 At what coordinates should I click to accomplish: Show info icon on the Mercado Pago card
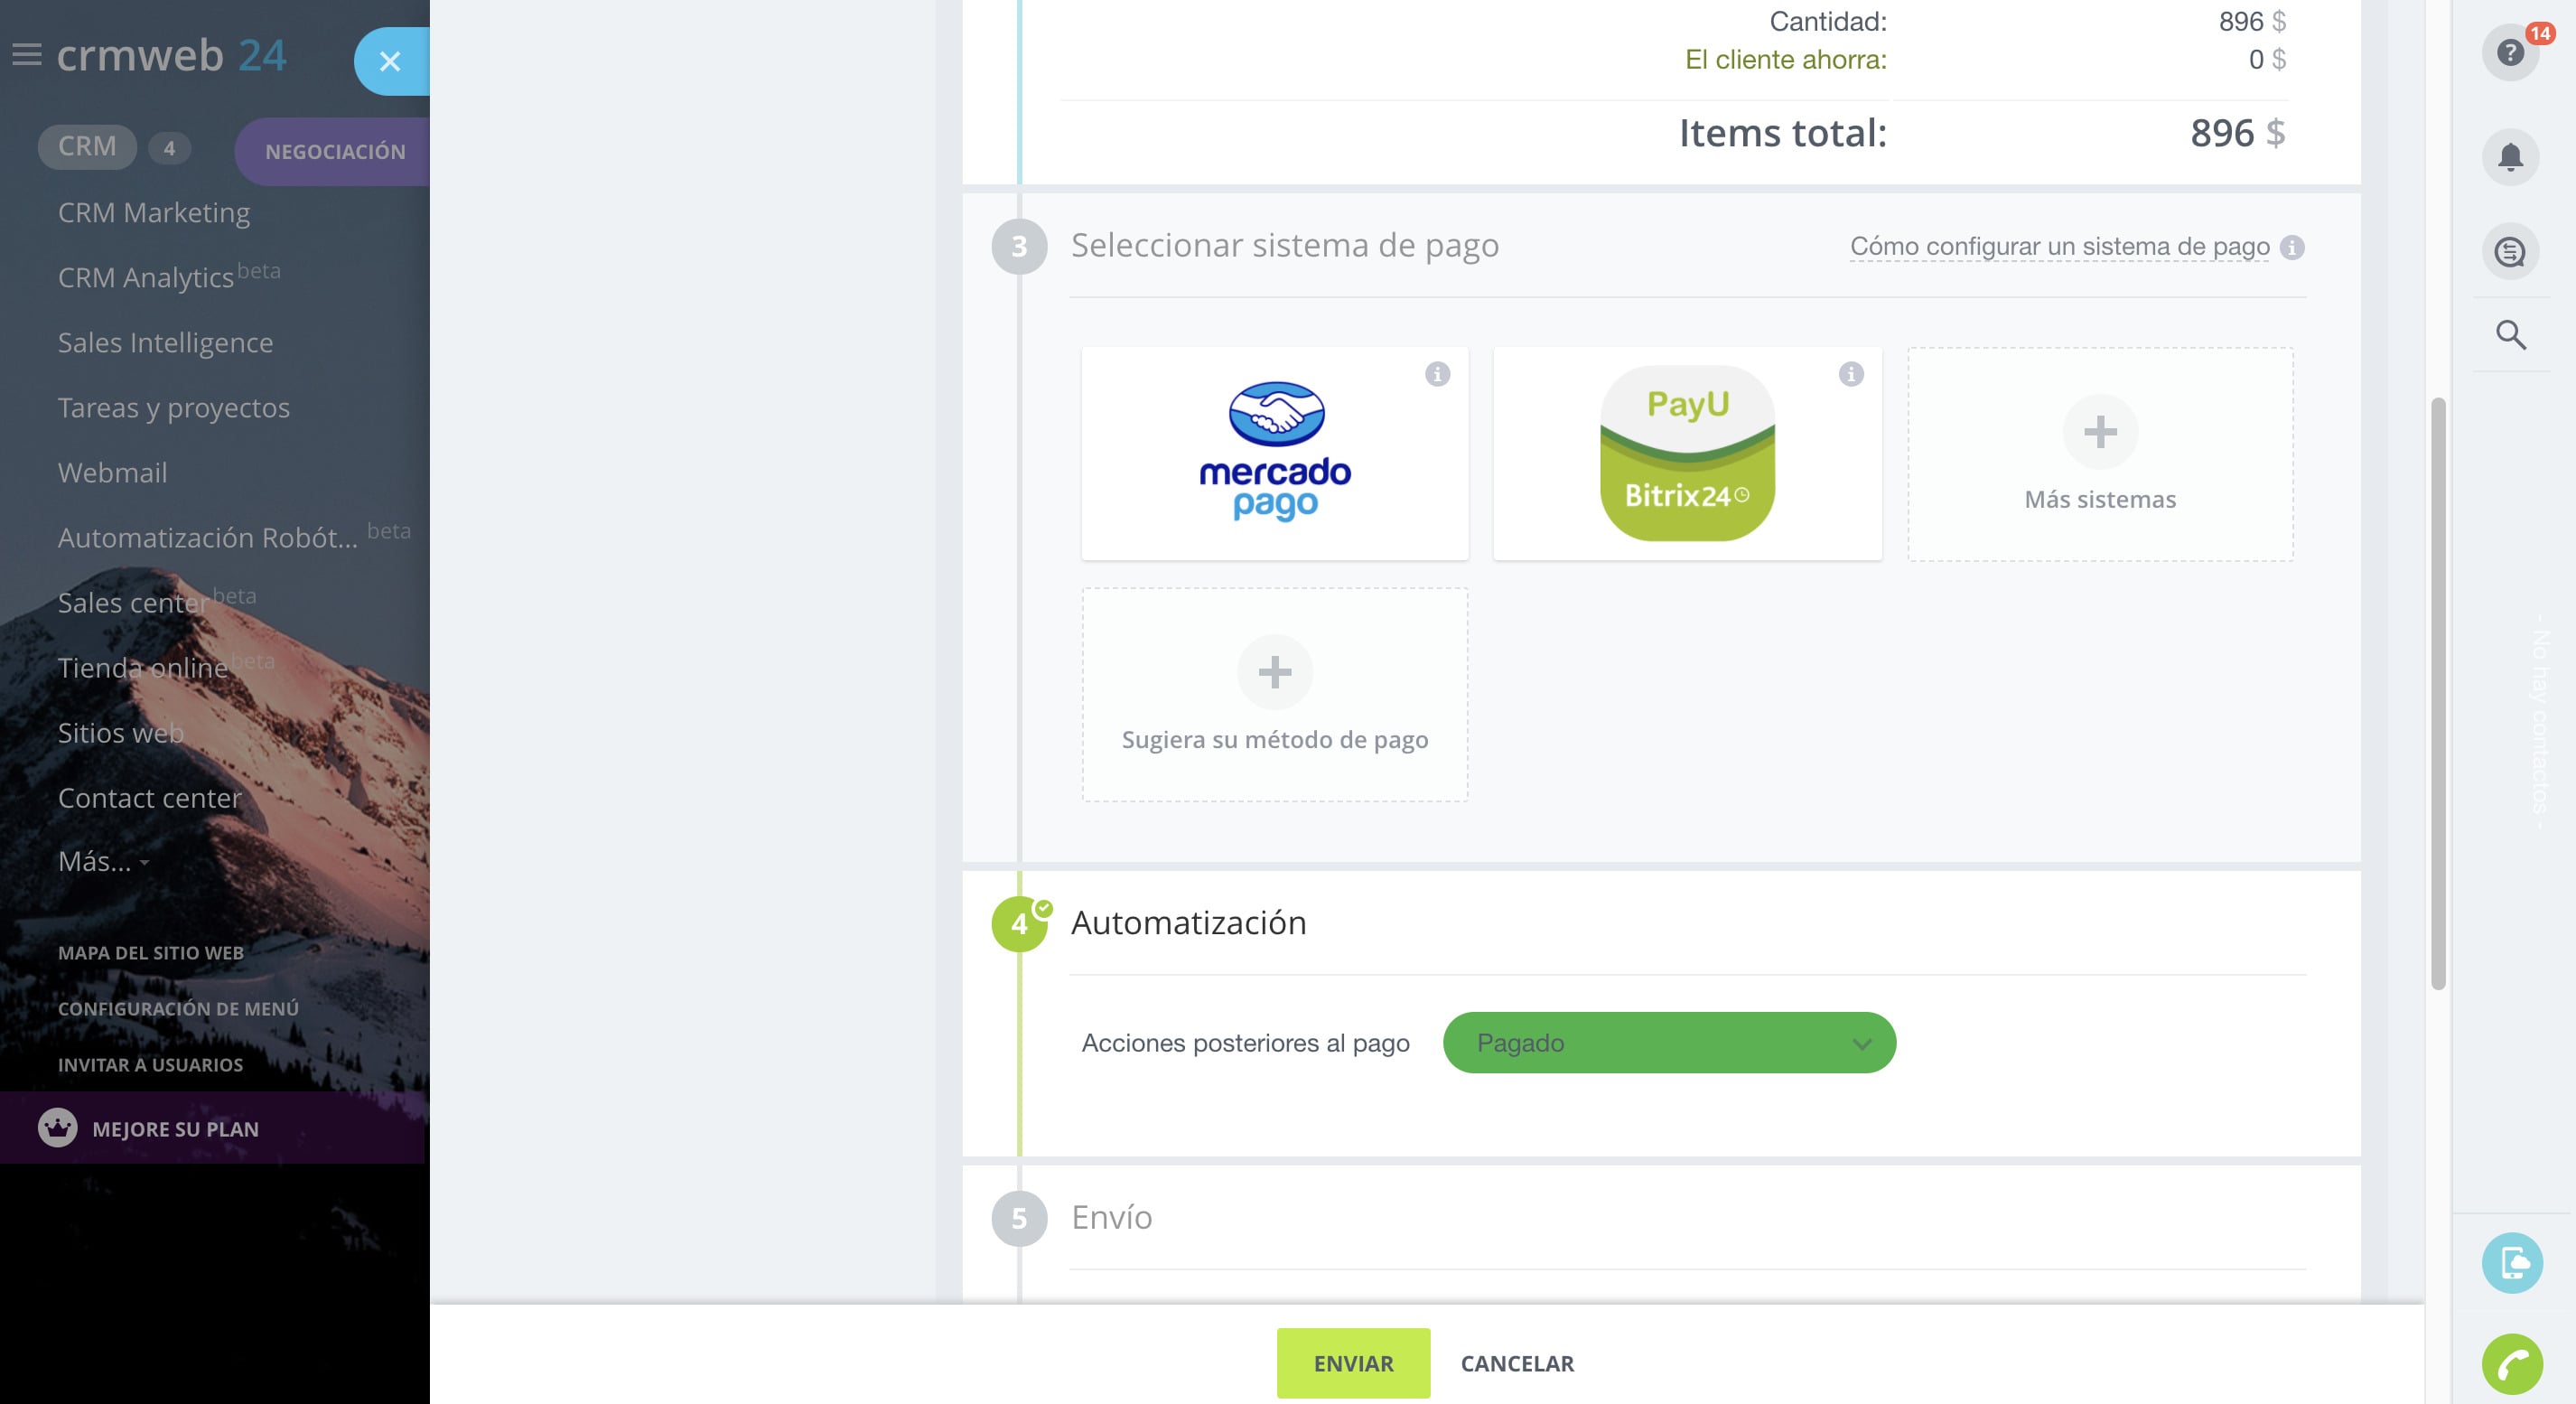tap(1437, 374)
